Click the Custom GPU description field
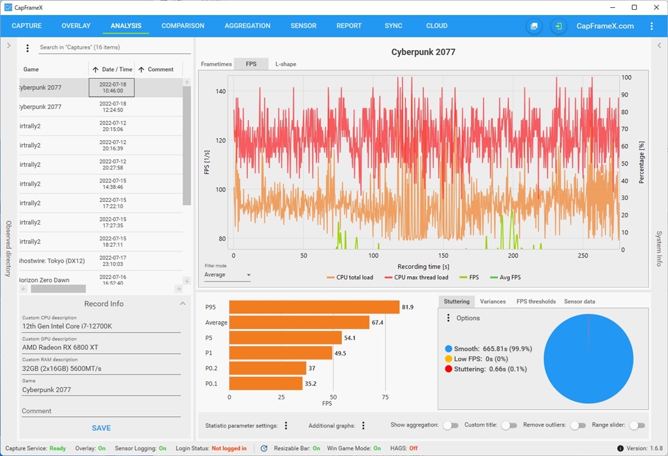668x456 pixels. tap(101, 347)
